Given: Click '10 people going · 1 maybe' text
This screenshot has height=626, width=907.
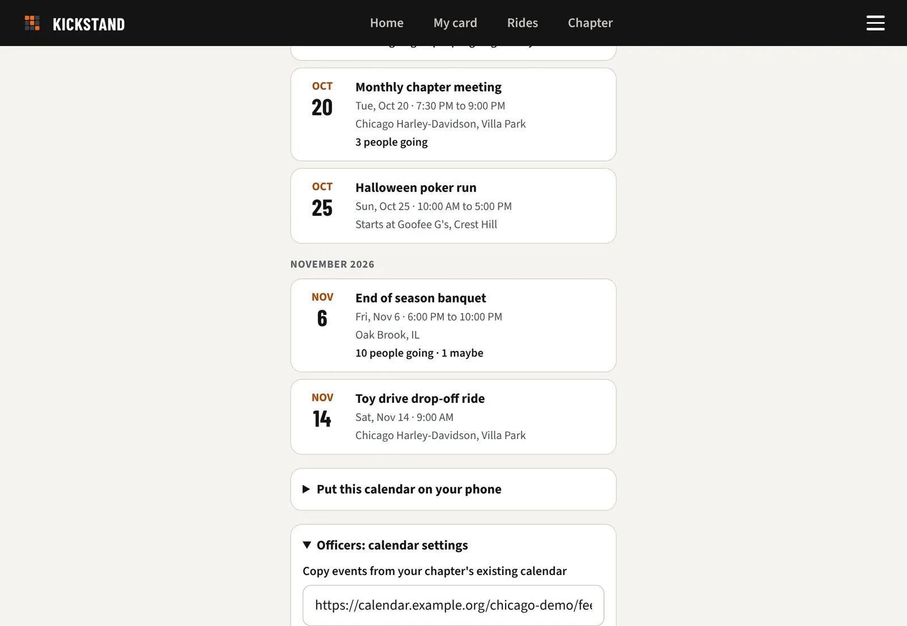Looking at the screenshot, I should click(419, 353).
